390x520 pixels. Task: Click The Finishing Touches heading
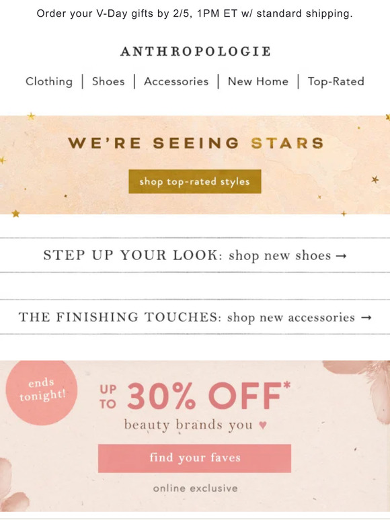click(x=120, y=317)
